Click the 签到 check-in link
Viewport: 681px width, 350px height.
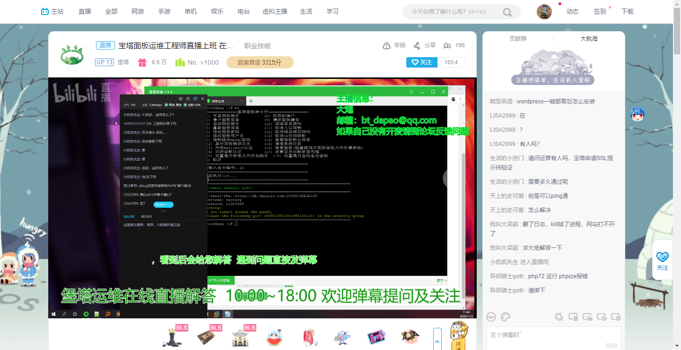click(600, 11)
